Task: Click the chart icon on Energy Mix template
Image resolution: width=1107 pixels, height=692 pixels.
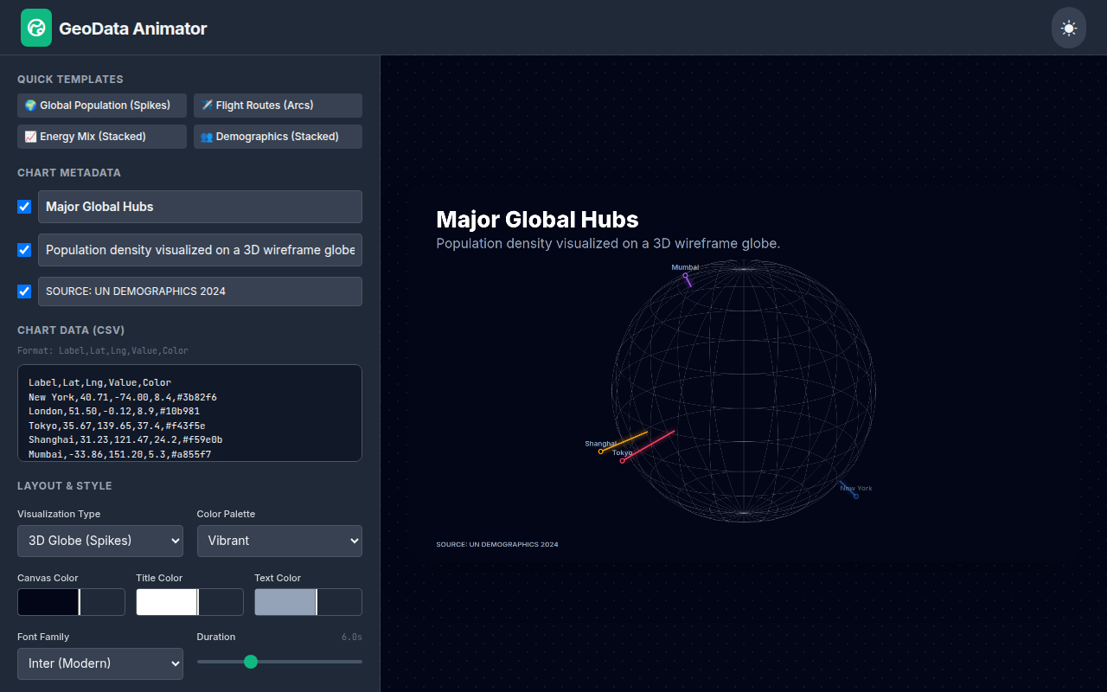Action: coord(30,136)
